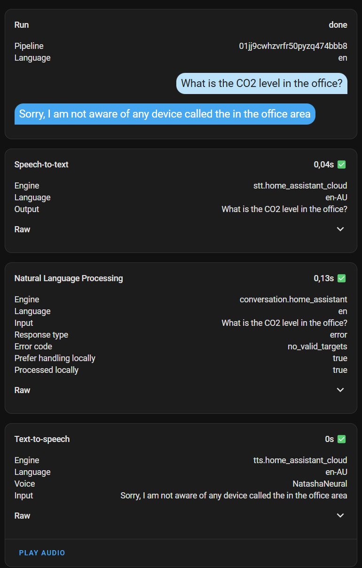This screenshot has height=568, width=362.
Task: Play the text-to-speech audio
Action: coord(42,553)
